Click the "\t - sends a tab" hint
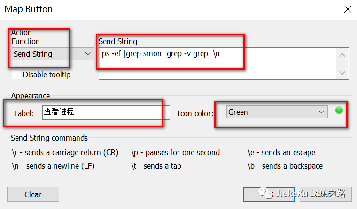357x209 pixels. click(x=156, y=166)
